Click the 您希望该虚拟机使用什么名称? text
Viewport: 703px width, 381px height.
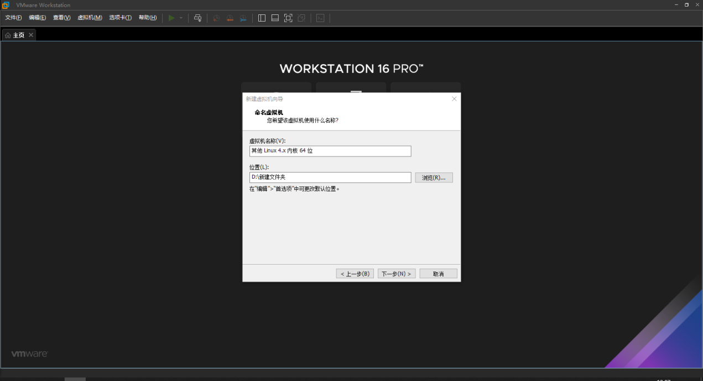tap(303, 120)
